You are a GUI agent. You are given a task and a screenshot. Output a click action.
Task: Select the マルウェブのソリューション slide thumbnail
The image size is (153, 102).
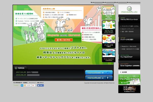pos(109,27)
